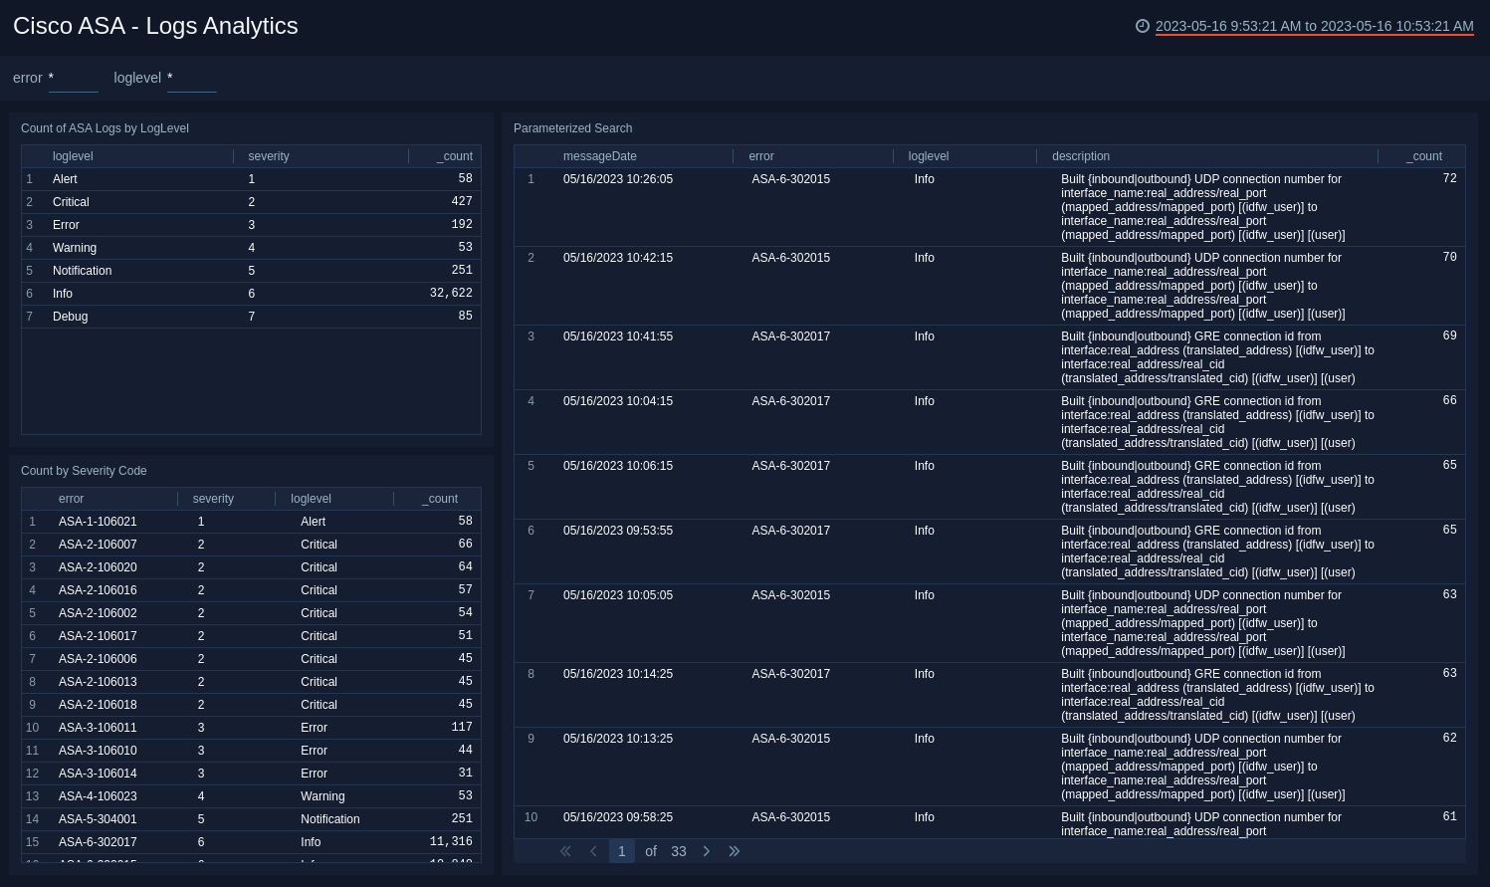
Task: Jump to last page using double-chevron icon
Action: tap(735, 851)
